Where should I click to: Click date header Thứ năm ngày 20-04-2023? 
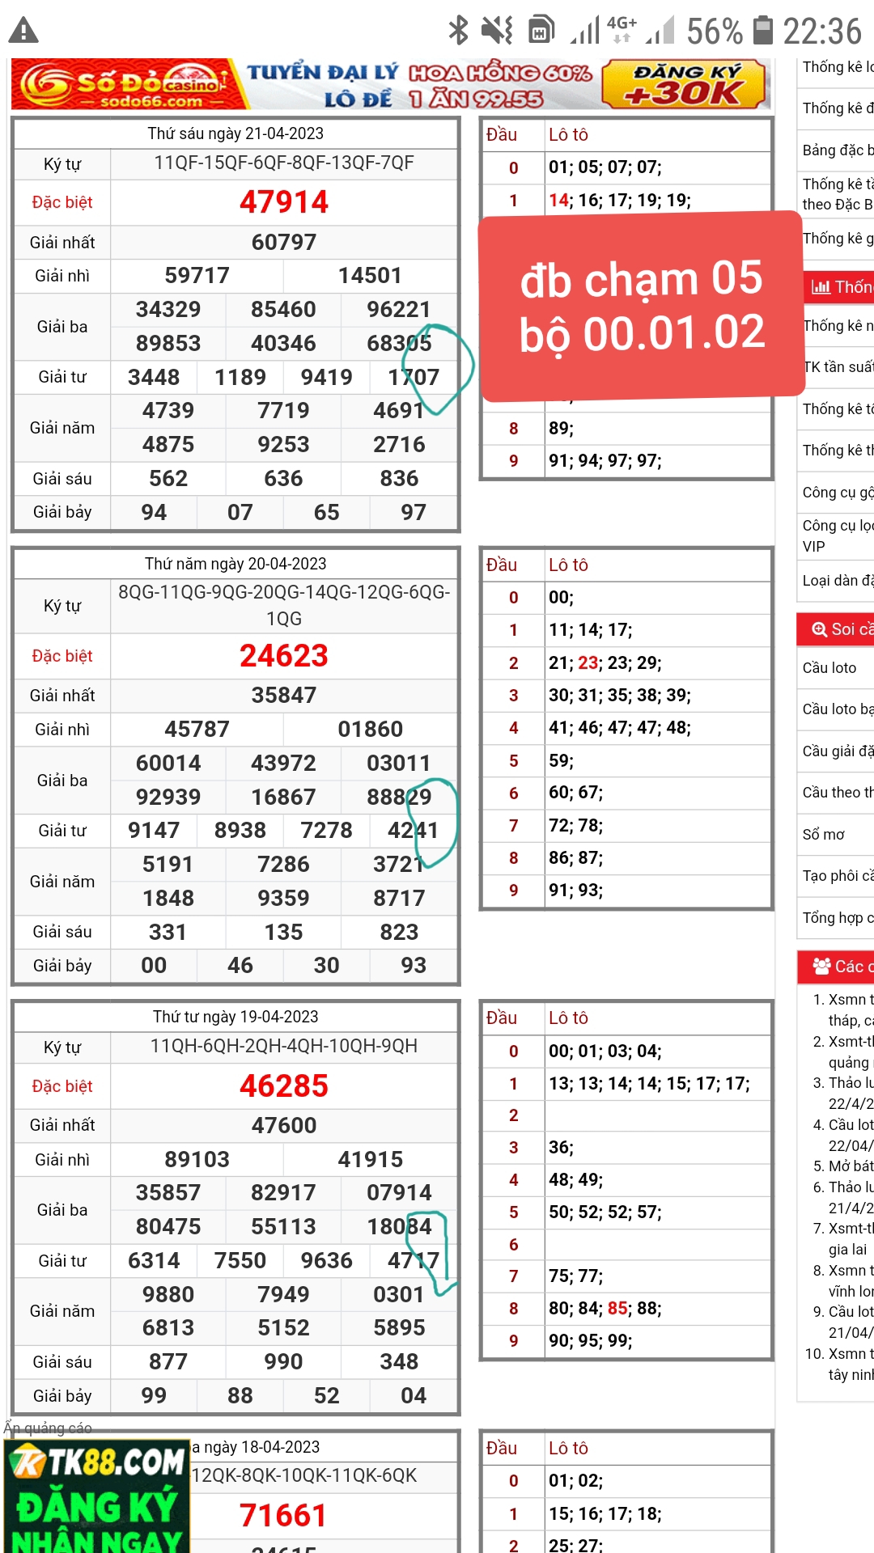pyautogui.click(x=235, y=565)
